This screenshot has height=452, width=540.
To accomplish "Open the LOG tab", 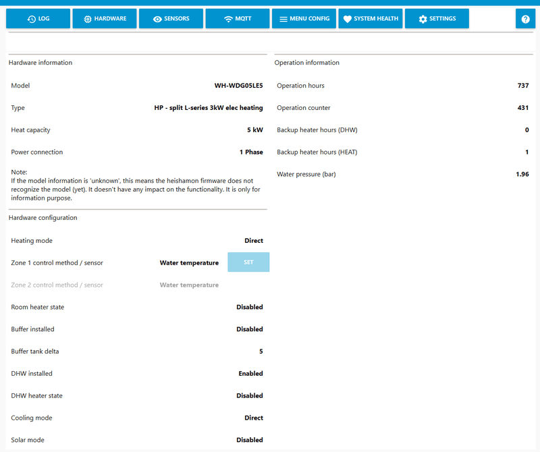I will coord(38,19).
